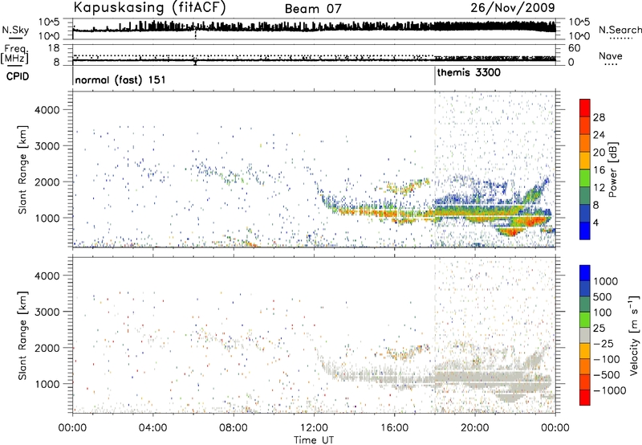642x445 pixels.
Task: Click the "4" label on power color bar
Action: pos(595,222)
